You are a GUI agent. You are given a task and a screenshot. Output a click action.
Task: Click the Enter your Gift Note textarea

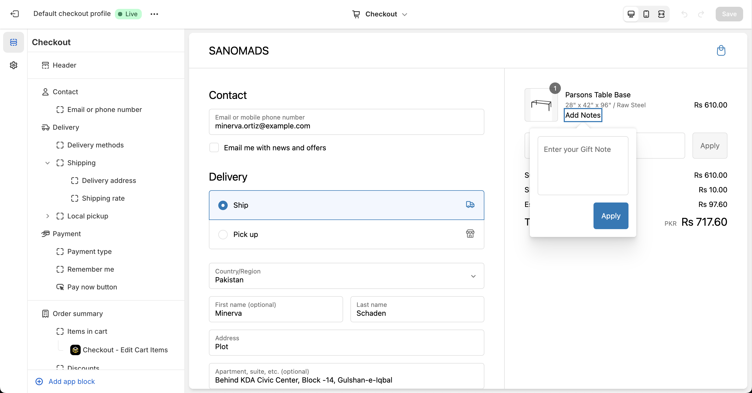(x=583, y=165)
